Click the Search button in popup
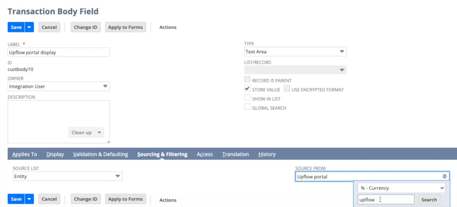Viewport: 457px width, 207px height. coord(429,200)
